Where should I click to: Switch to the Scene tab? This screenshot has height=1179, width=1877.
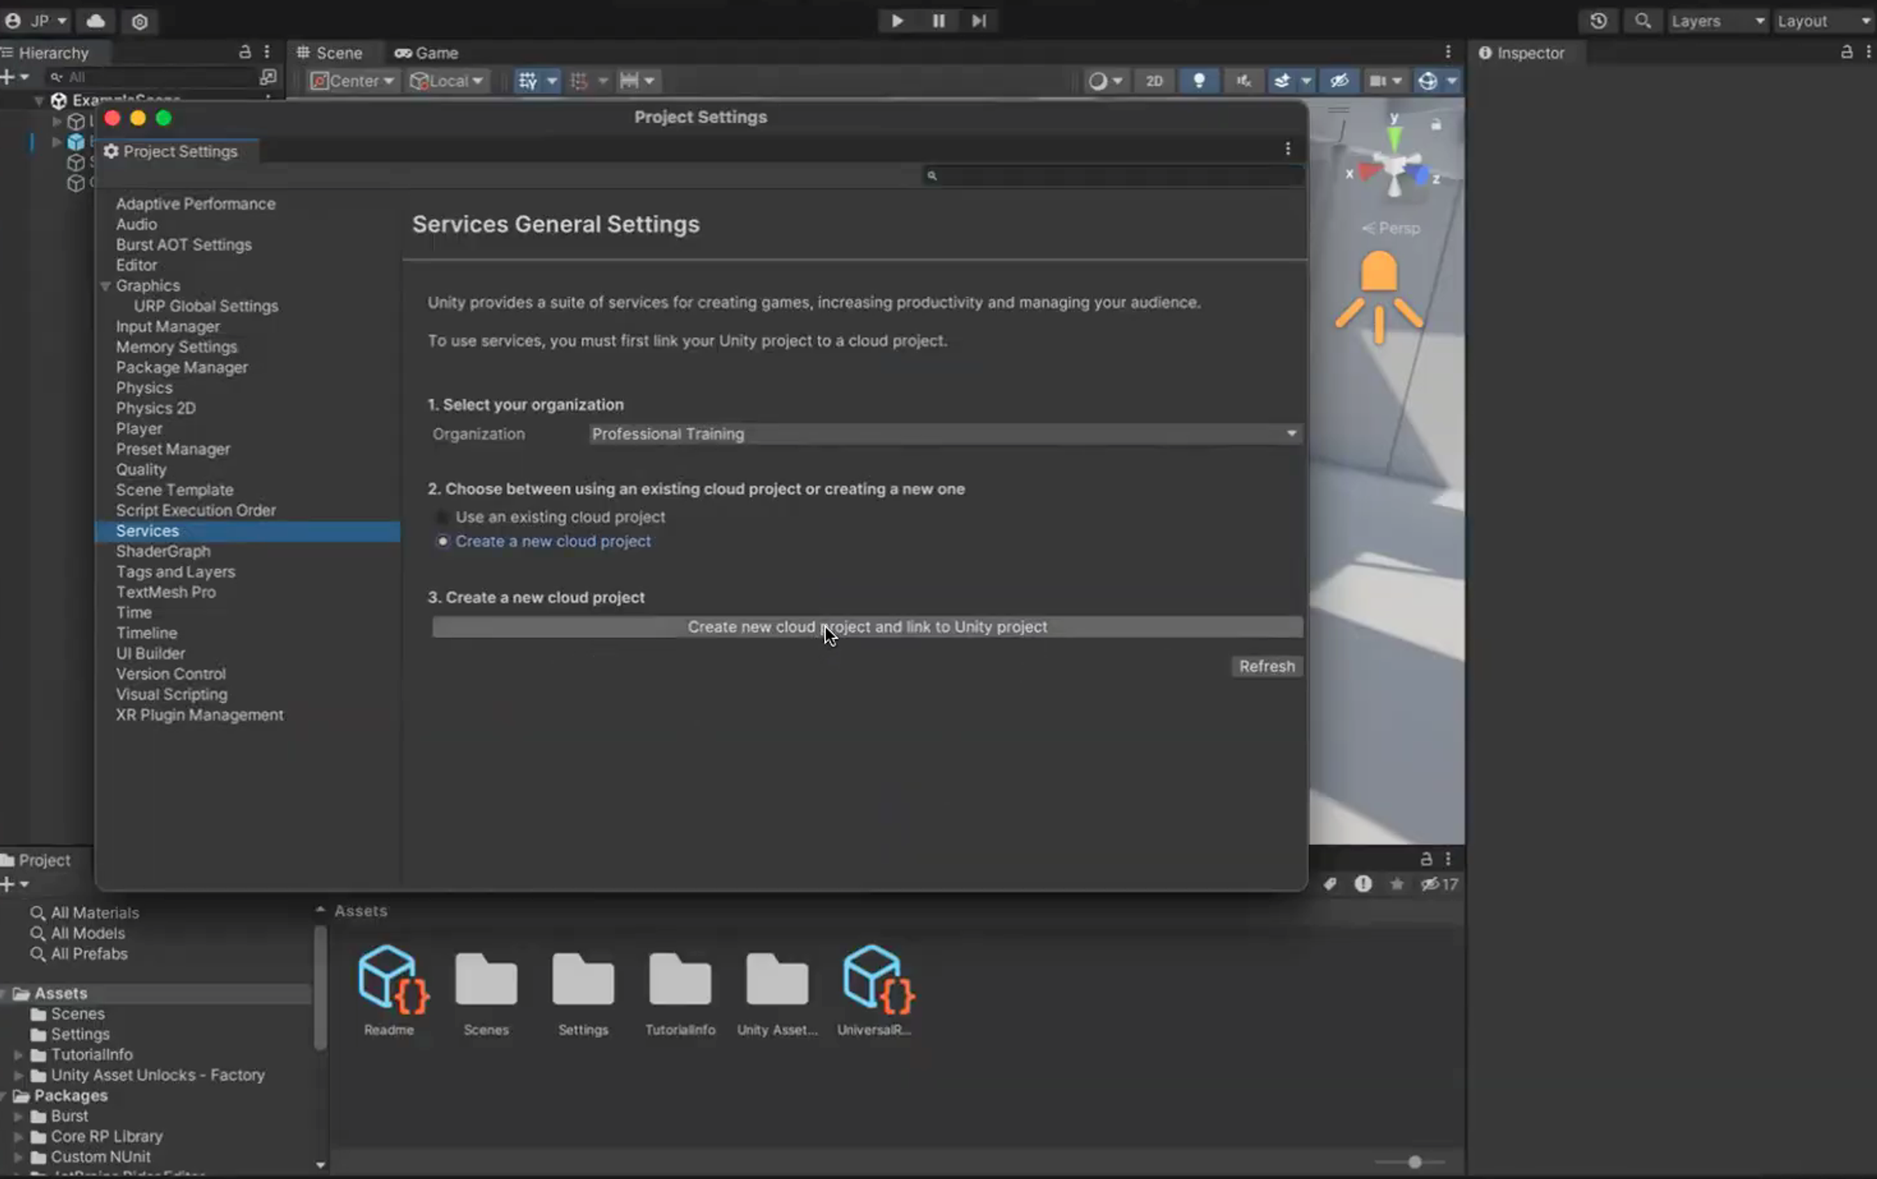point(330,53)
